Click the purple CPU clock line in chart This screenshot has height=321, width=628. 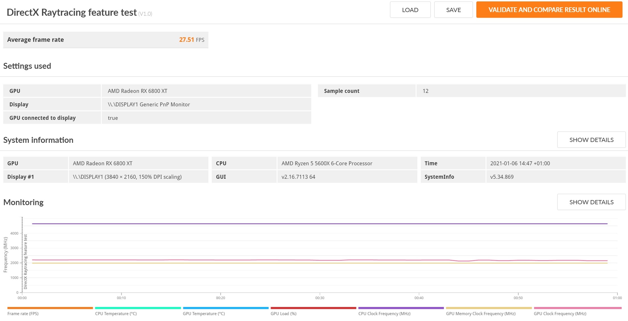[320, 224]
